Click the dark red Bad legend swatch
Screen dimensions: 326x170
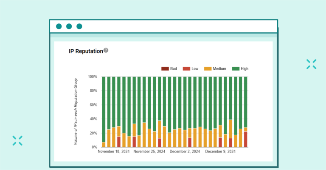click(165, 68)
